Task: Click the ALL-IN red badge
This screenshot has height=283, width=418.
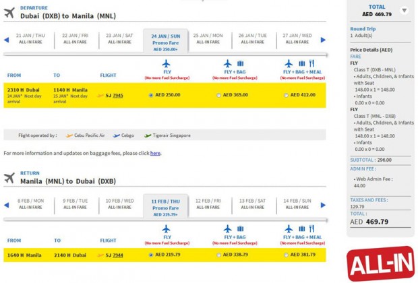Action: pos(380,263)
